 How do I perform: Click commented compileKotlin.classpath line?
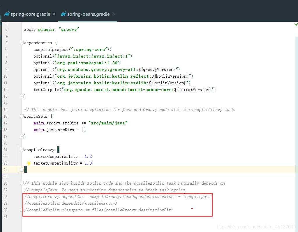98,210
